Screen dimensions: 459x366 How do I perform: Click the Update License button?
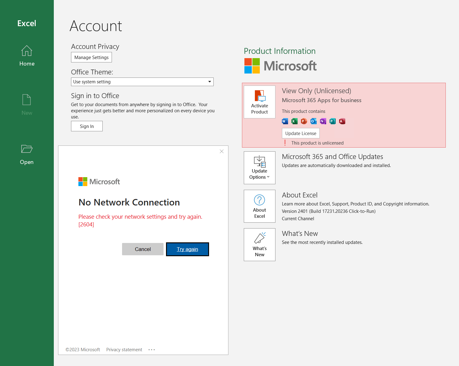[x=301, y=133]
